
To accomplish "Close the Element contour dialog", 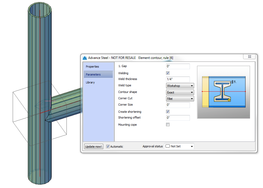I will [249, 57].
